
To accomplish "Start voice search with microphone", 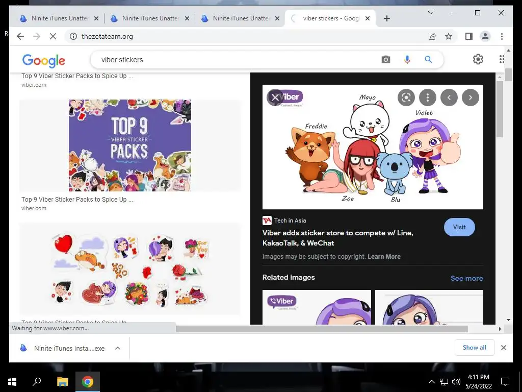I will 407,60.
